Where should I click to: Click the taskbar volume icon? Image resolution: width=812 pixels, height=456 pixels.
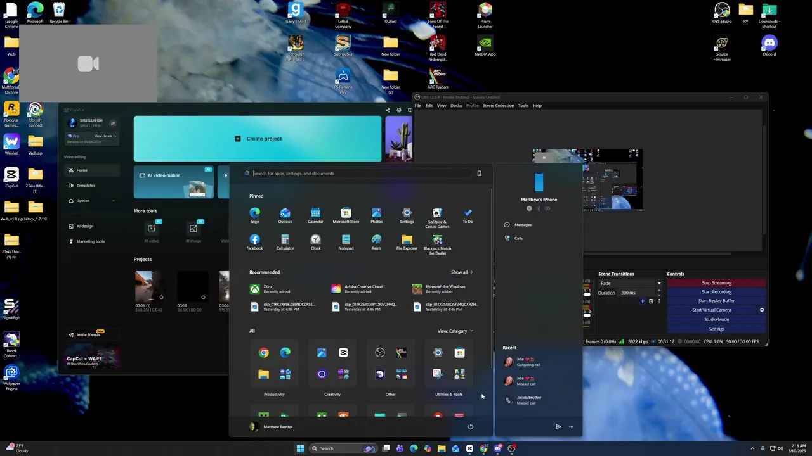[780, 448]
